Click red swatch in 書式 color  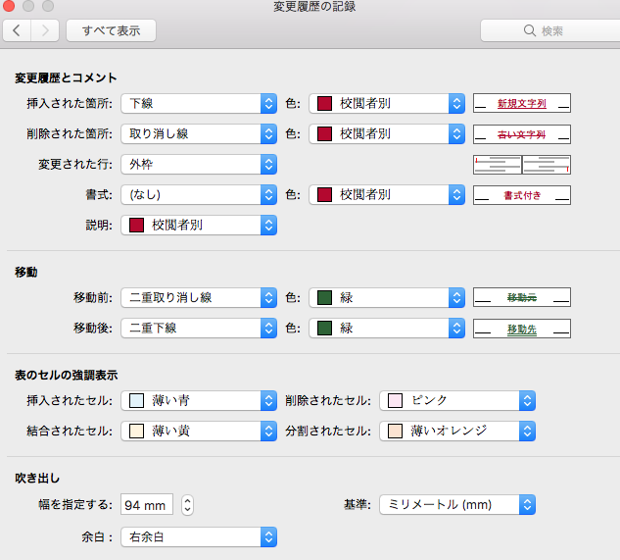coord(324,195)
